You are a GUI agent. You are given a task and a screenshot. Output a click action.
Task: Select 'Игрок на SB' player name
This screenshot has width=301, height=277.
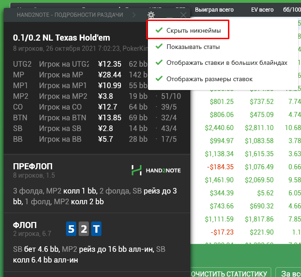pos(60,129)
